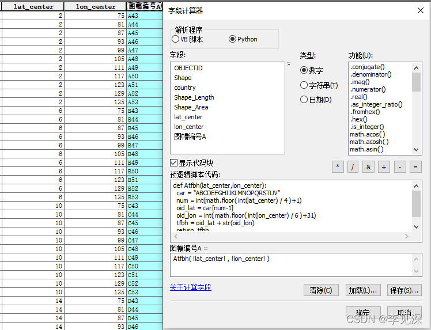The height and width of the screenshot is (330, 431).
Task: Click the plus (+) operator button
Action: [x=384, y=166]
